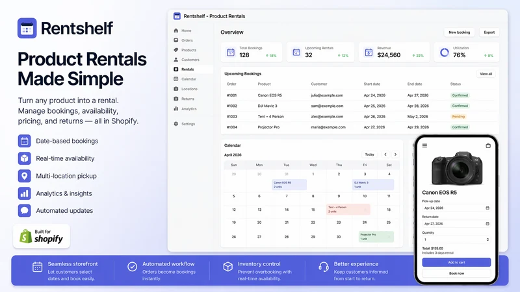Viewport: 520px width, 292px height.
Task: Click the Quantity stepper arrows
Action: point(487,239)
